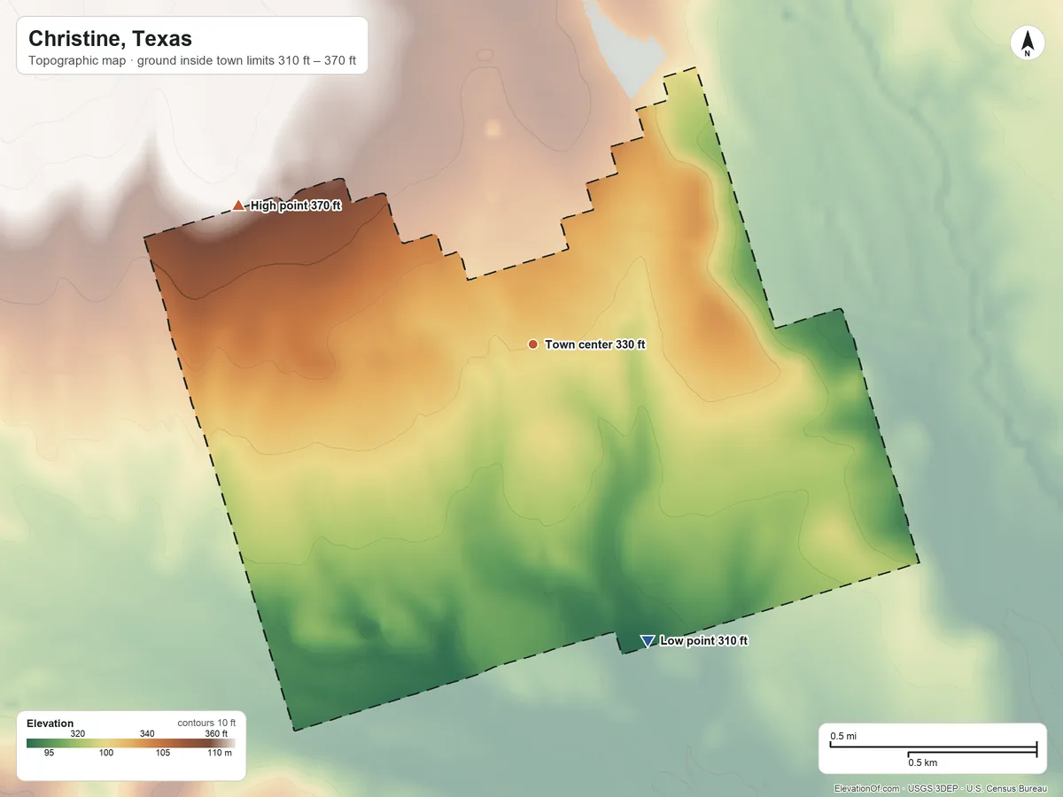The image size is (1063, 797).
Task: Click the 'Town center 330 ft' label
Action: pyautogui.click(x=595, y=344)
